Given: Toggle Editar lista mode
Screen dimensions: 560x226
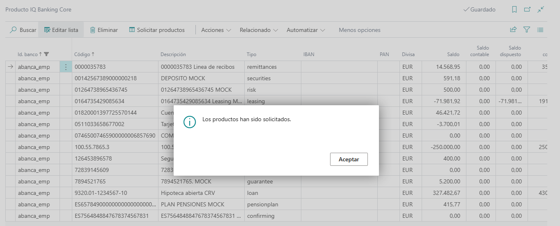Looking at the screenshot, I should click(x=61, y=30).
